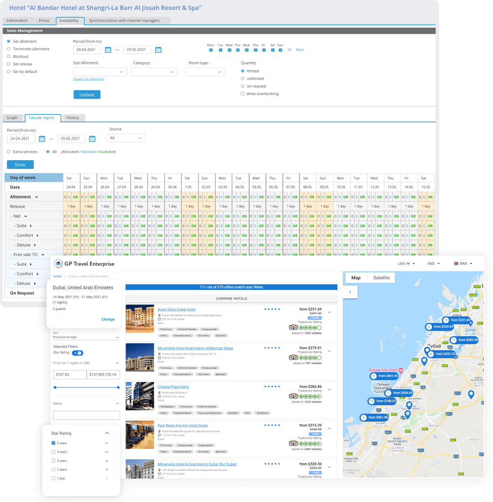The width and height of the screenshot is (493, 502).
Task: Click the hotel Name filter input field
Action: click(86, 415)
